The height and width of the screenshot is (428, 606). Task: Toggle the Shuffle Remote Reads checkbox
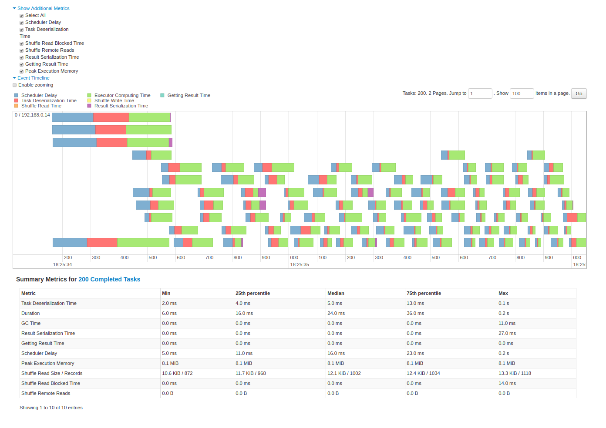point(21,50)
